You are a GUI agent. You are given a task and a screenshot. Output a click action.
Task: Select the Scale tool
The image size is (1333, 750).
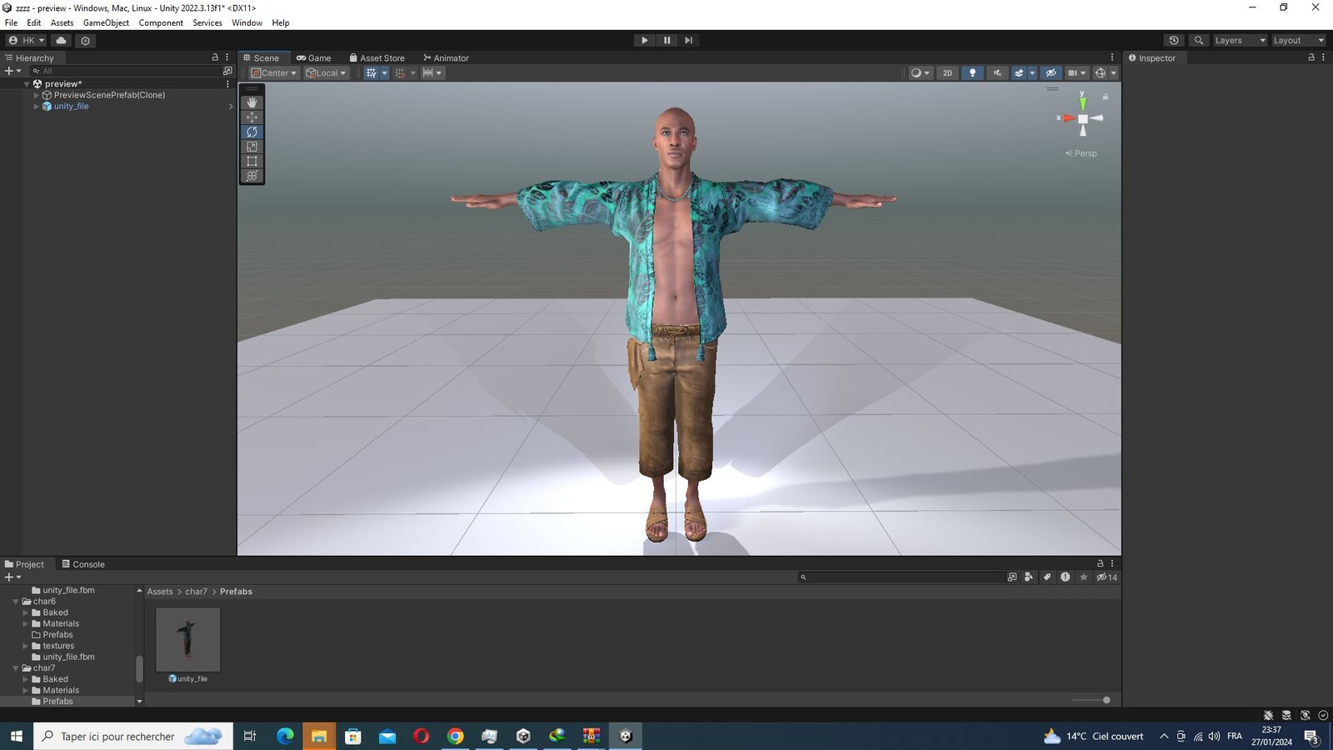(252, 147)
